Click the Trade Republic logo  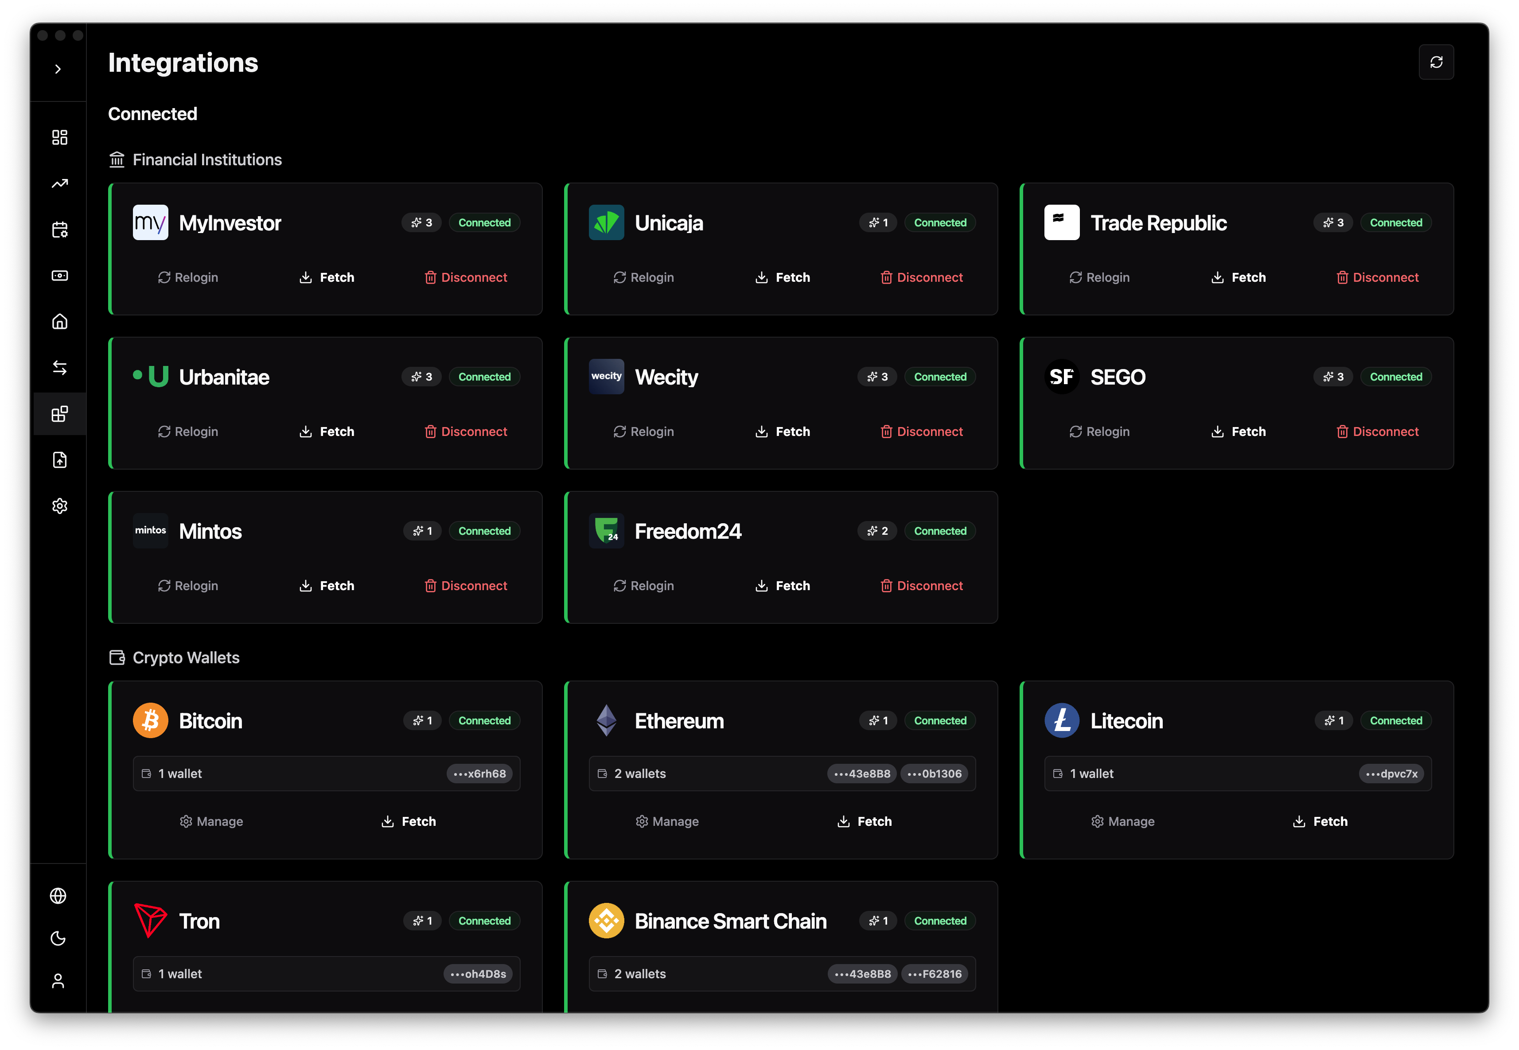pos(1062,222)
